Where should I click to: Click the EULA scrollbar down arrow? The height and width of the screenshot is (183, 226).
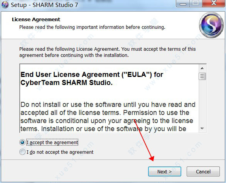(x=202, y=128)
